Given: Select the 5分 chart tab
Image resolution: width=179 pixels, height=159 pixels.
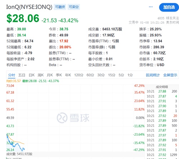Looking at the screenshot, I should coord(121,75).
